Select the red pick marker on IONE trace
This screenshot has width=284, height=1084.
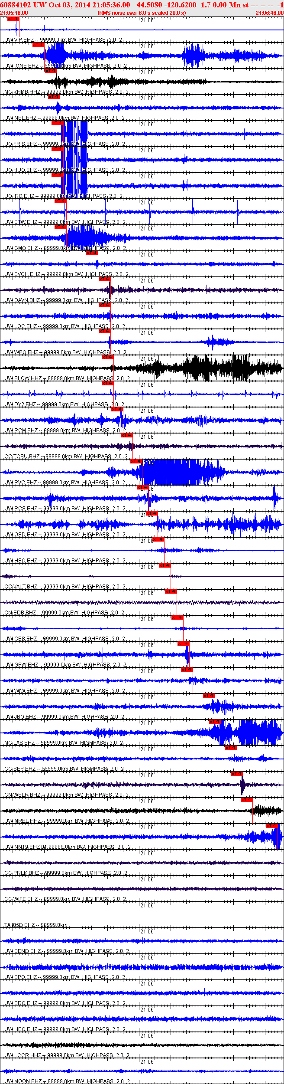coord(39,45)
